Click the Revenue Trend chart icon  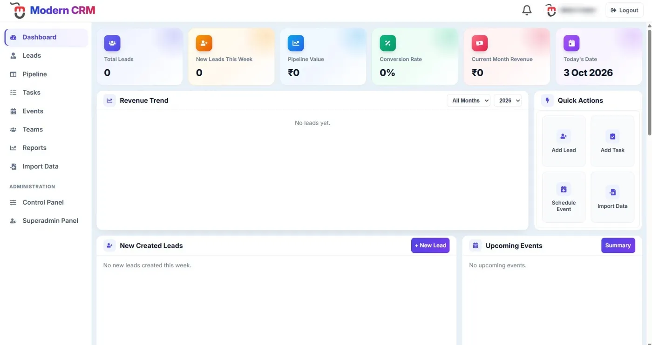point(109,100)
